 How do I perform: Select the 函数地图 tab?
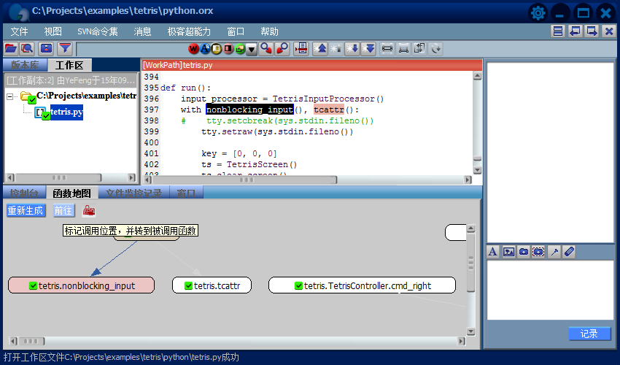[71, 193]
